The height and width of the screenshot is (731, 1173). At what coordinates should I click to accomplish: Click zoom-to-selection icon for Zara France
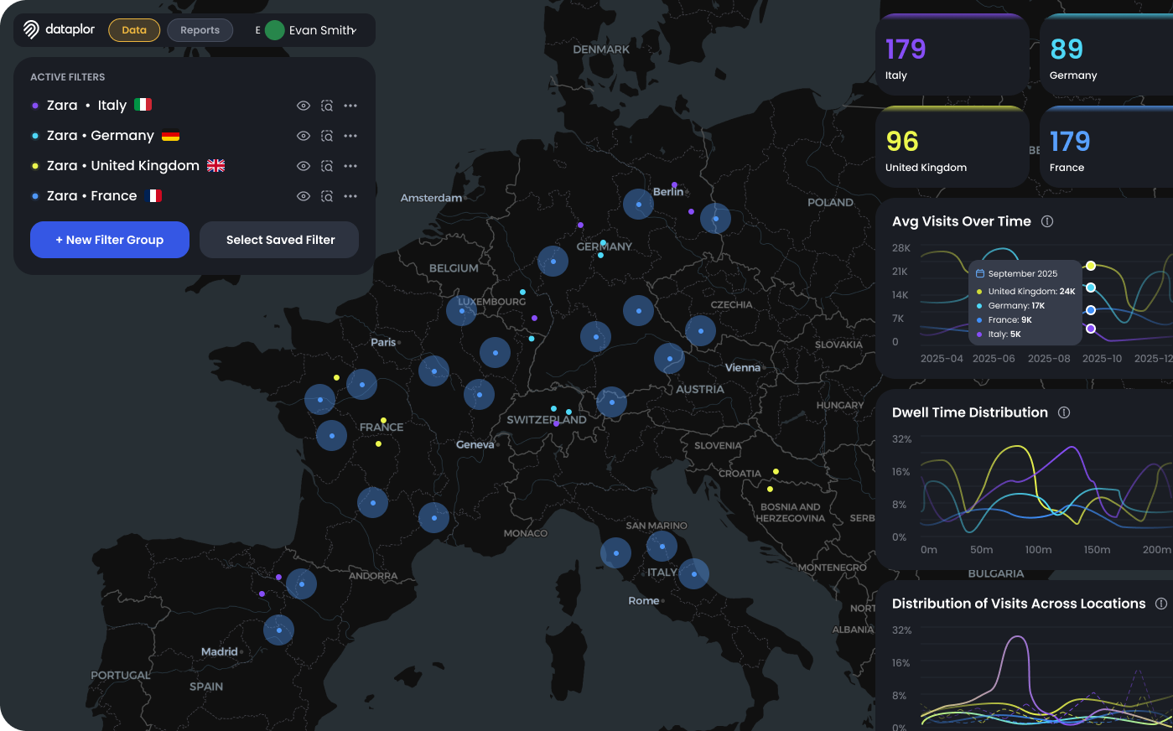tap(327, 196)
